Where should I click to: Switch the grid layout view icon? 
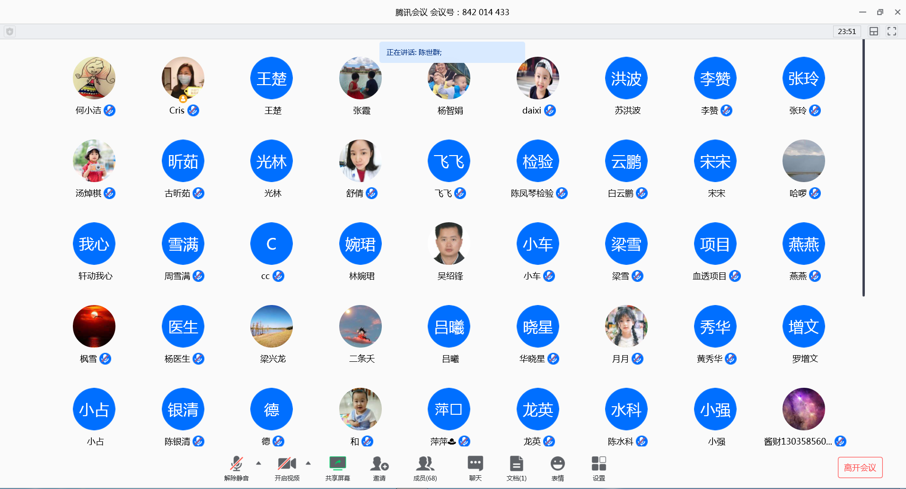[873, 32]
